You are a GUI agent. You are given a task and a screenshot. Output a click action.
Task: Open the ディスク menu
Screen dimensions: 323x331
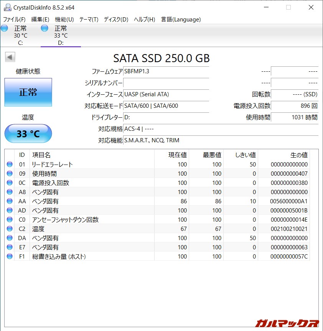tap(116, 19)
